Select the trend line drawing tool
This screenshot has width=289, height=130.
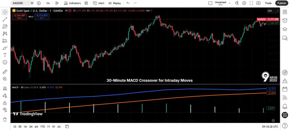tap(5, 19)
